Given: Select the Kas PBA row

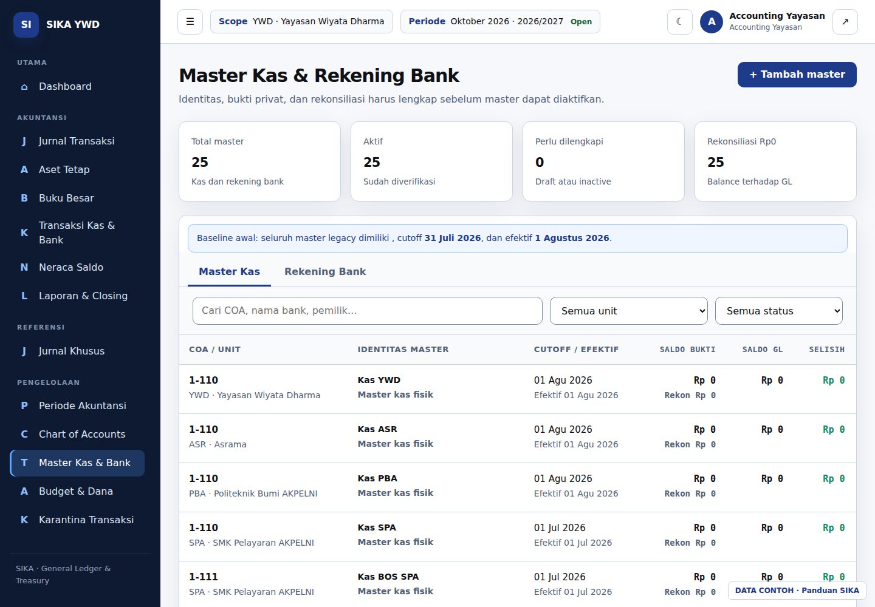Looking at the screenshot, I should (518, 487).
